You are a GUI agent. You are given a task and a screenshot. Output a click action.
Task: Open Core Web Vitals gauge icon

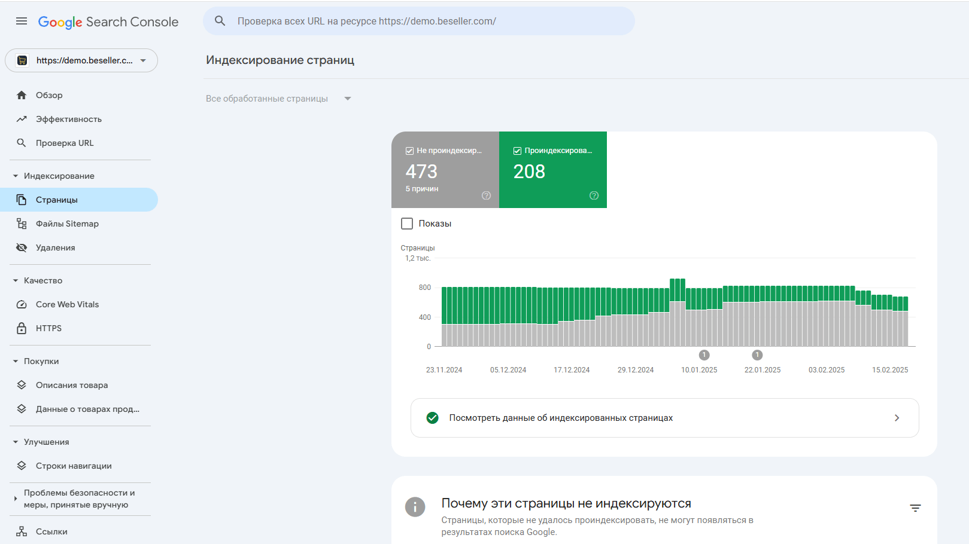pos(22,304)
